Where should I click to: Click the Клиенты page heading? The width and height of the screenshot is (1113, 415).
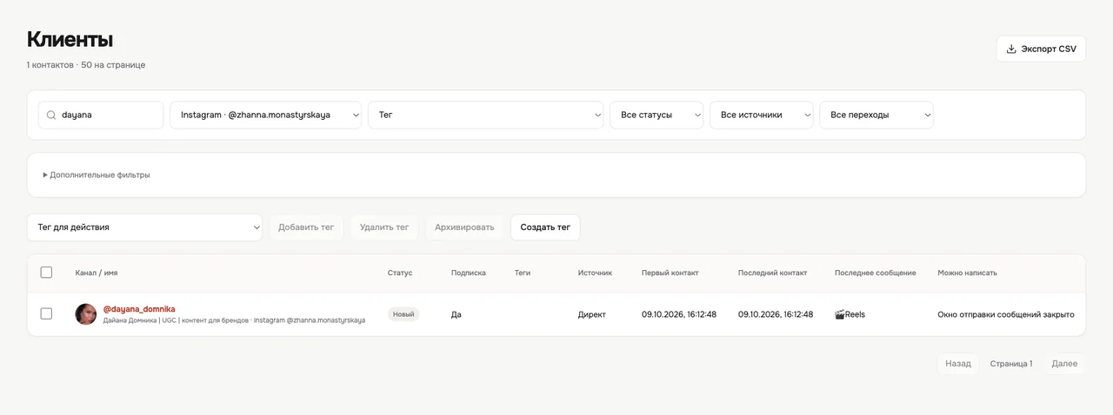(x=70, y=39)
